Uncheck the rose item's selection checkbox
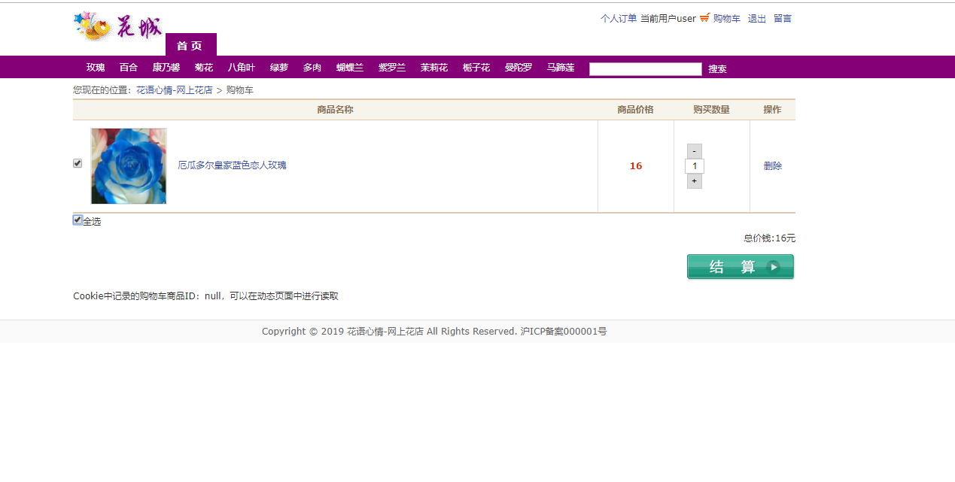 click(x=78, y=162)
